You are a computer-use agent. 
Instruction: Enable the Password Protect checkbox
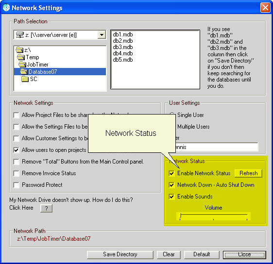tap(16, 185)
